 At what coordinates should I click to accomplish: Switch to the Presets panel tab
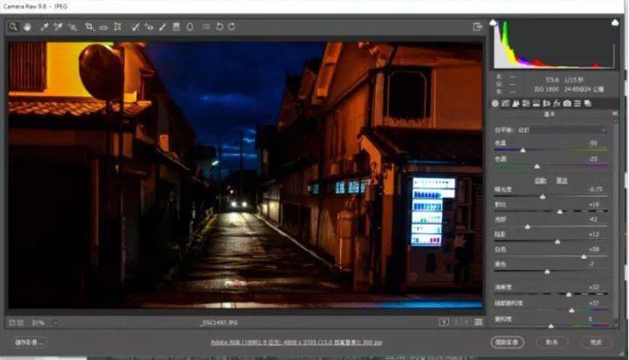click(x=577, y=104)
